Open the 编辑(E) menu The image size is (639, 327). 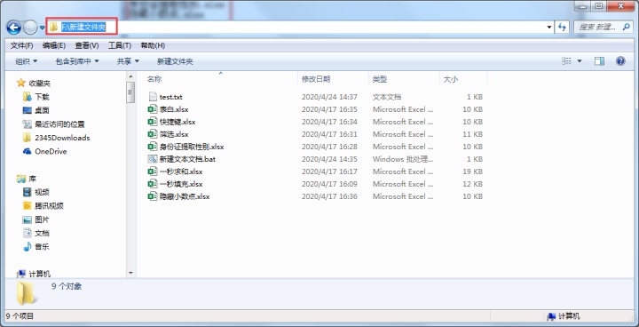pyautogui.click(x=54, y=45)
